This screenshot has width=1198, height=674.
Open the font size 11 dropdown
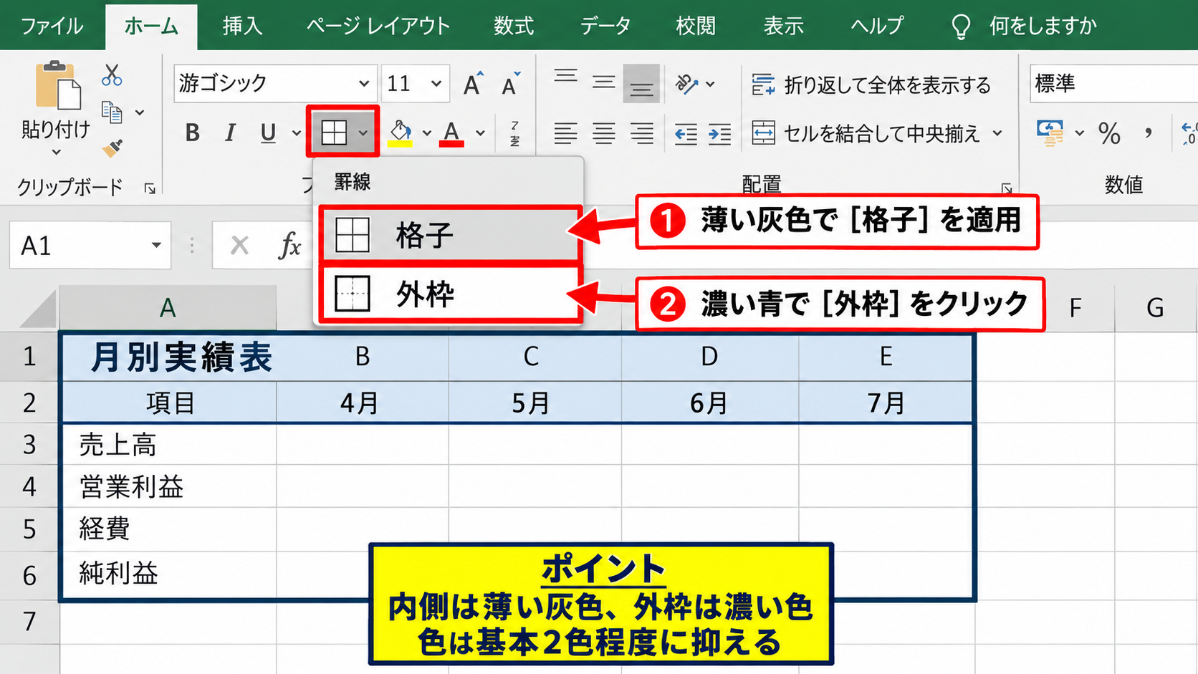[x=436, y=84]
